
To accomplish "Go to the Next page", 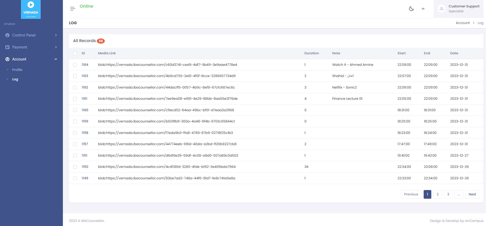I will [x=472, y=194].
